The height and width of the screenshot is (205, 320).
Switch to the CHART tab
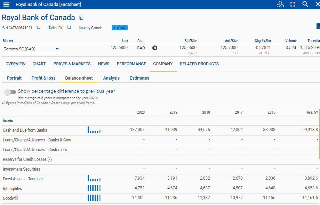(39, 64)
